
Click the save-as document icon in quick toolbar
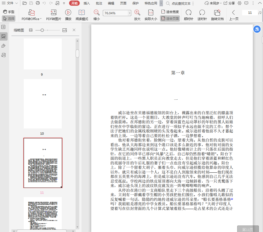57,3
